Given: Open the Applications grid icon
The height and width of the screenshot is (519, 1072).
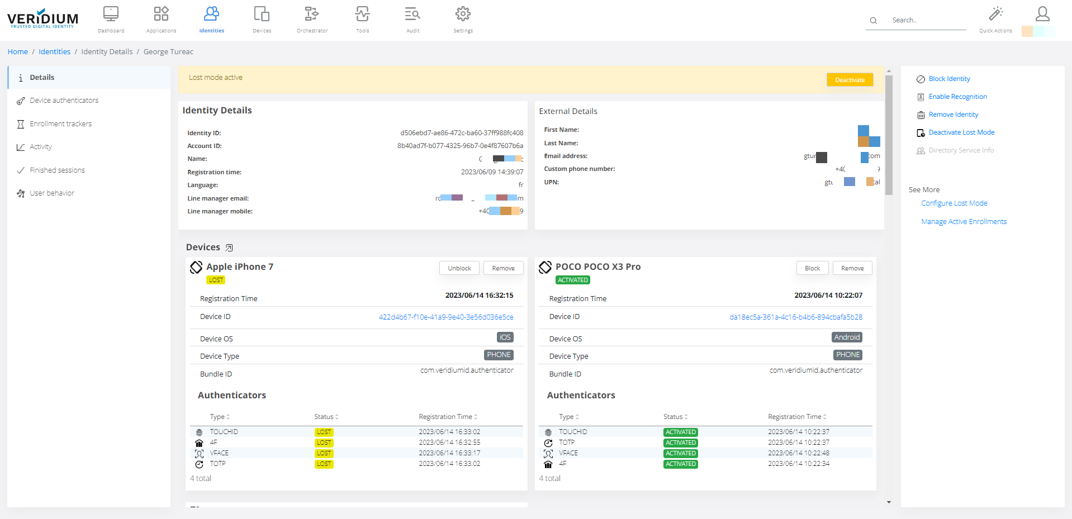Looking at the screenshot, I should pos(161,15).
